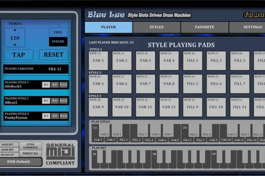Viewport: 265px width, 176px height.
Task: Play the VAR 3 key on Play Style keyboard
Action: tap(111, 140)
